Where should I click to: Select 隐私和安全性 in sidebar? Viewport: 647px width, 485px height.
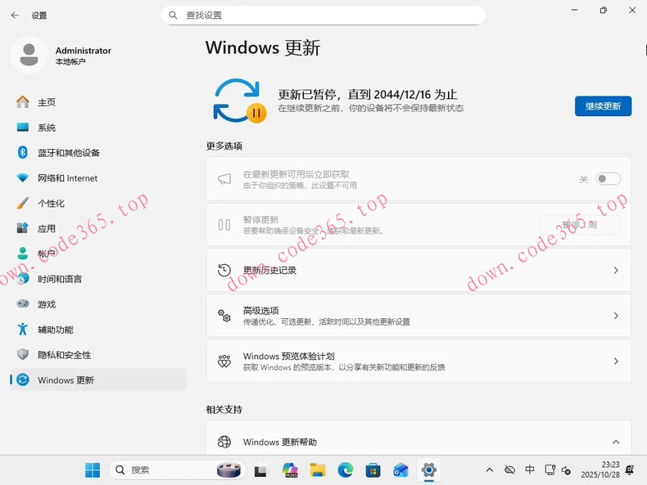(x=98, y=354)
